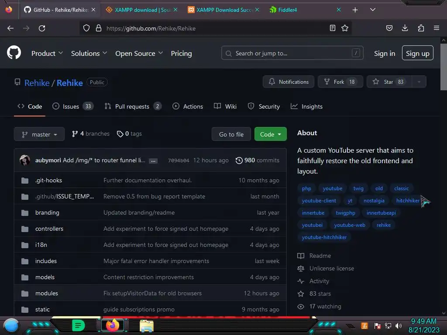The image size is (447, 335).
Task: Switch to the Issues tab
Action: (x=73, y=106)
